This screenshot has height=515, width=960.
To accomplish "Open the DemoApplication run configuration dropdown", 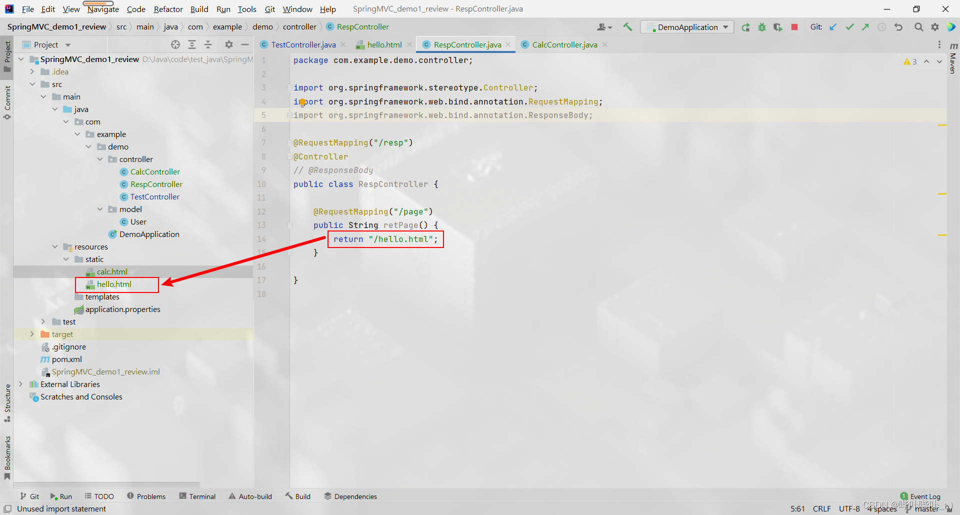I will pyautogui.click(x=687, y=27).
